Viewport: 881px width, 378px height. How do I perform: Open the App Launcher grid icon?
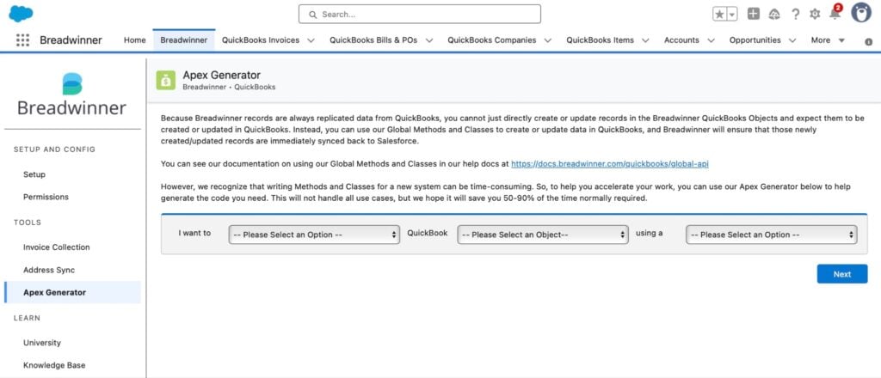click(x=22, y=40)
